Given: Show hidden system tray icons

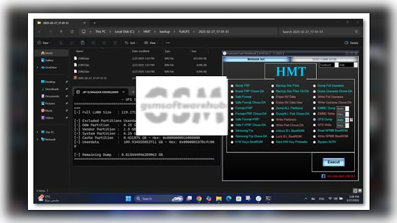Looking at the screenshot, I should tap(306, 199).
